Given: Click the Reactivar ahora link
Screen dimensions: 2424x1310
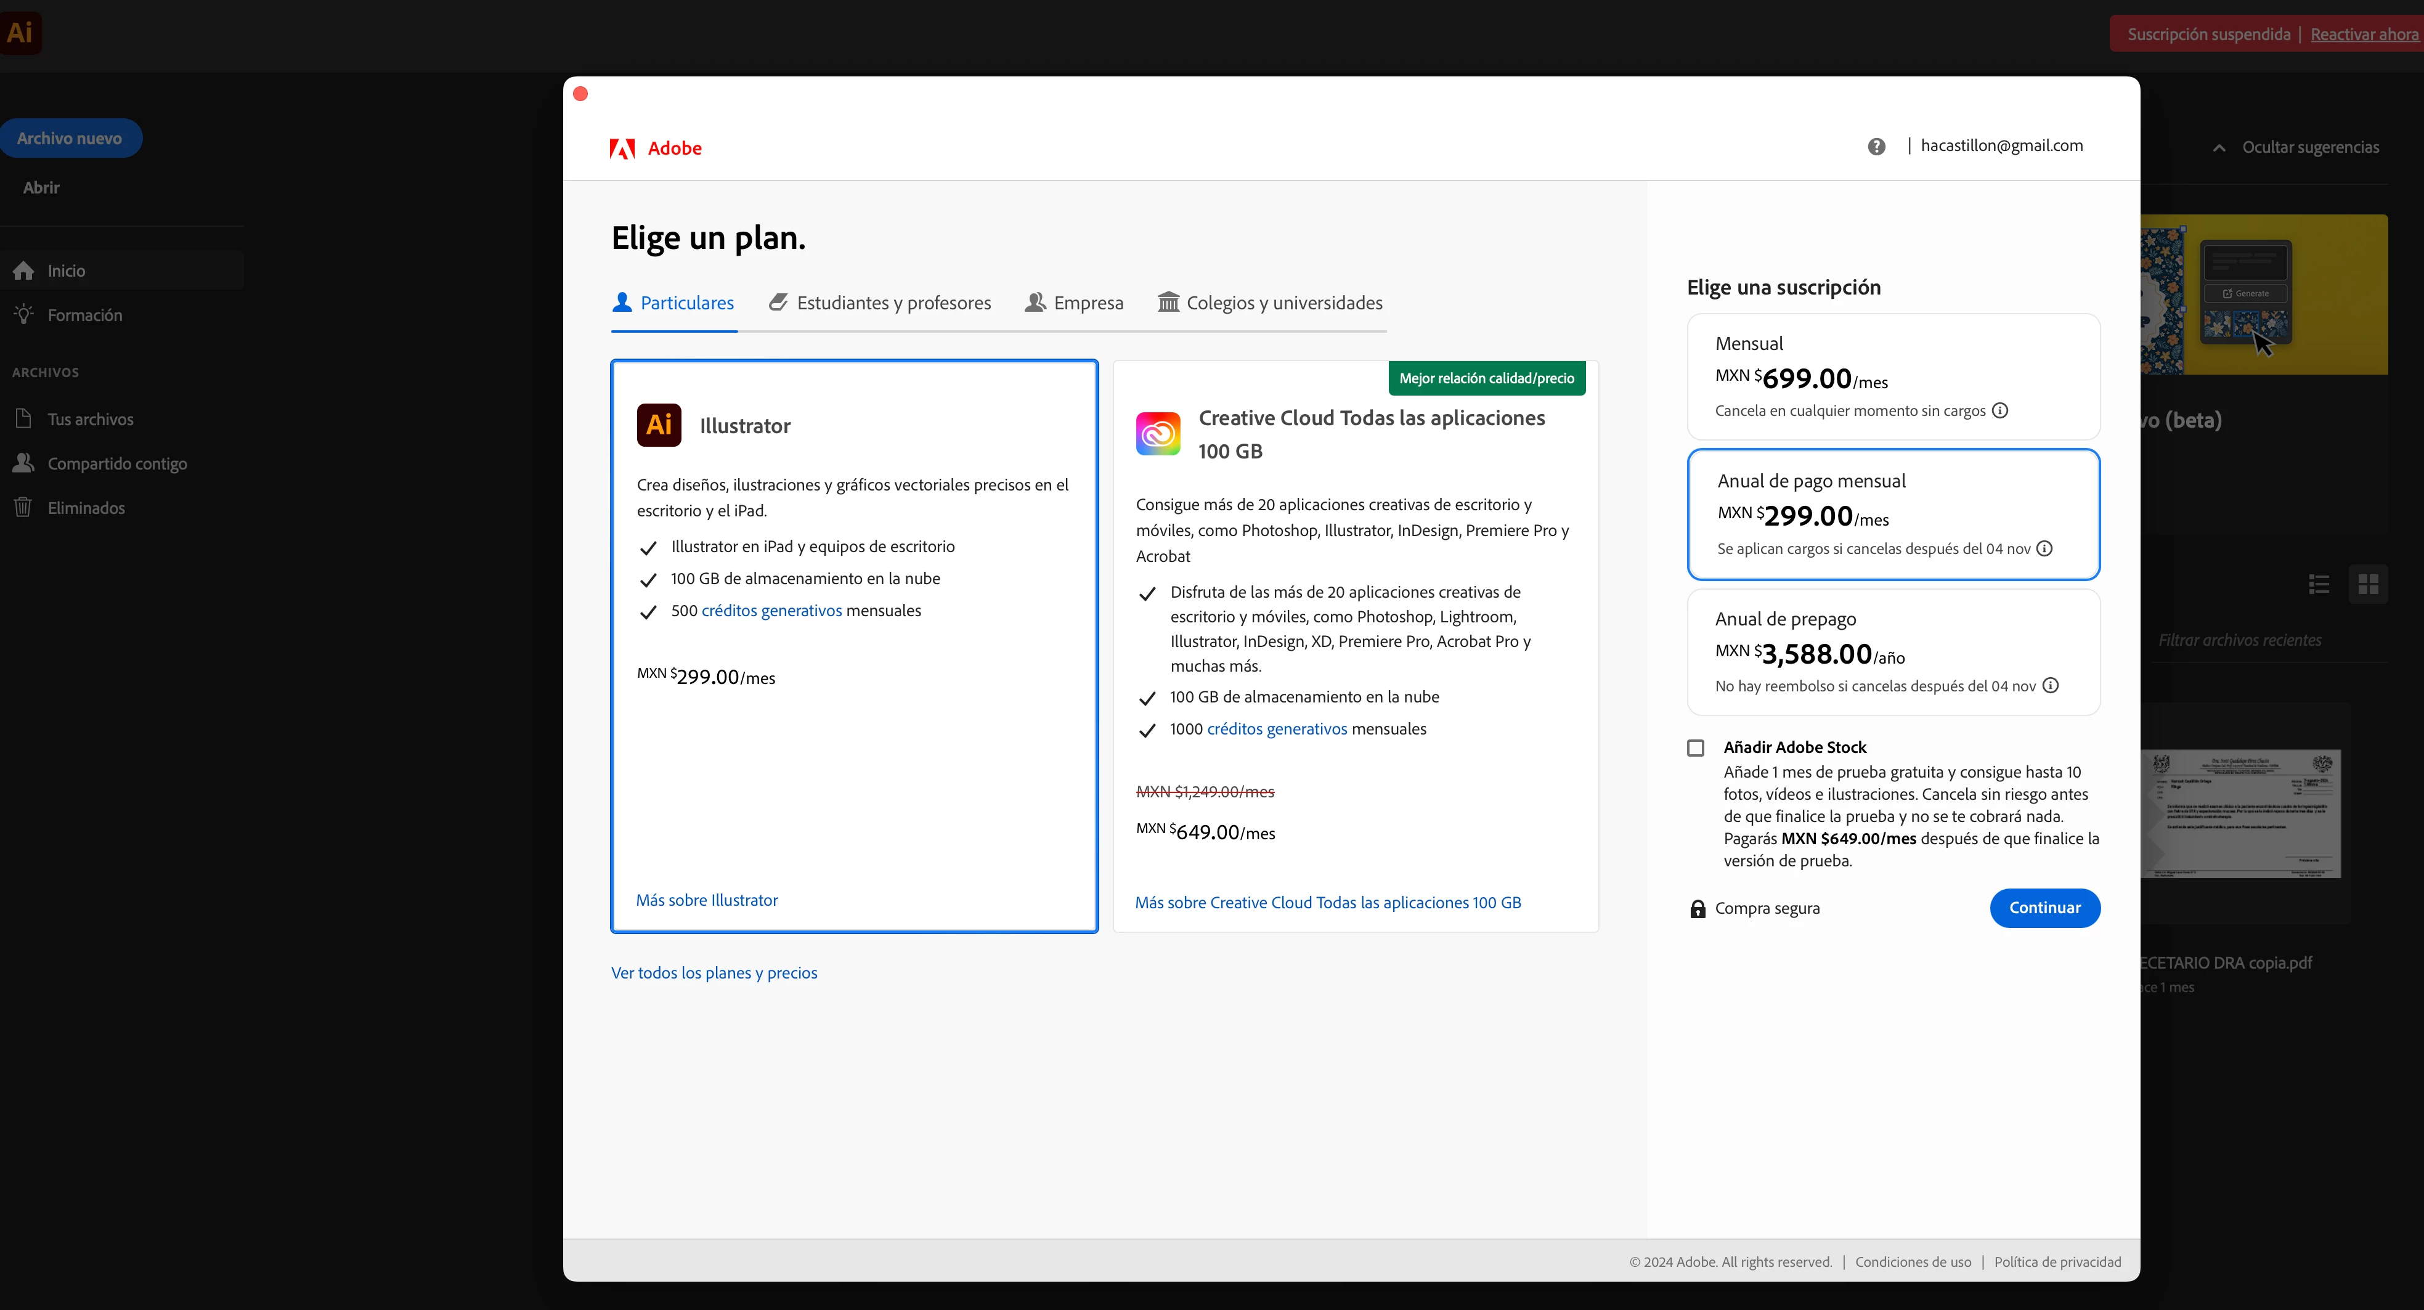Looking at the screenshot, I should pyautogui.click(x=2364, y=35).
